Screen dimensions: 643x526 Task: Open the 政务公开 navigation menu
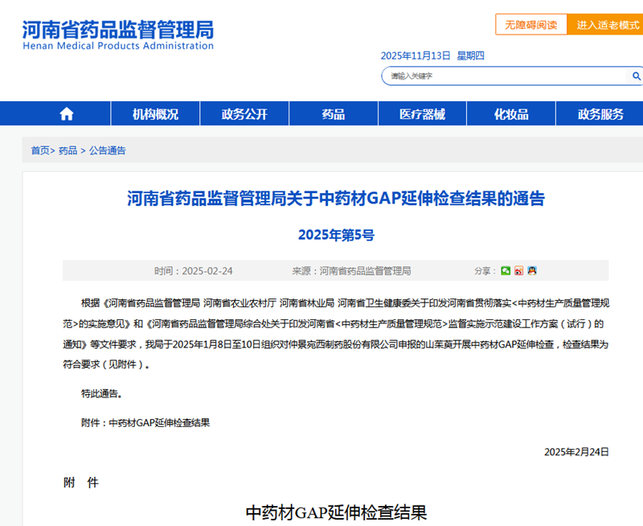point(244,114)
